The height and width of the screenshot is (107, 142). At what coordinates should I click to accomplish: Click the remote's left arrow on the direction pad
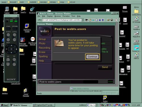(6, 49)
